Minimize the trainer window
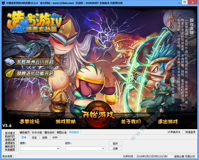The width and height of the screenshot is (199, 160). coord(179,3)
